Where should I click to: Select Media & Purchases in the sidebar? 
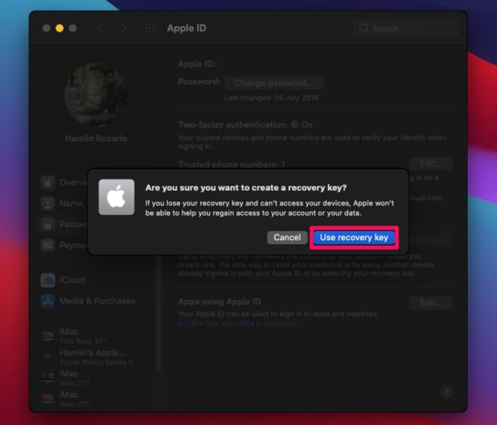pos(88,301)
